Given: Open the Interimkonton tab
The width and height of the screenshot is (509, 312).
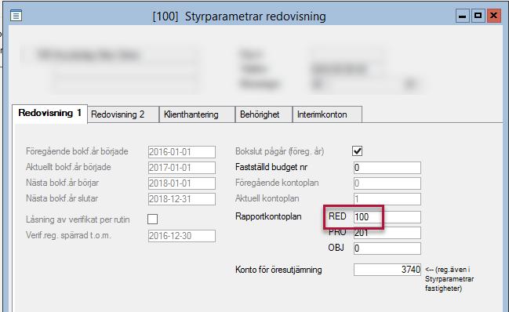Looking at the screenshot, I should [x=327, y=114].
